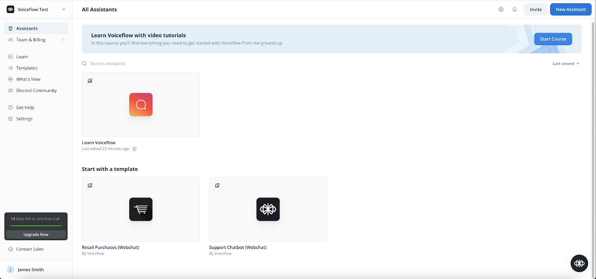Screen dimensions: 596x279
Task: Open the chat widget launcher button
Action: tap(579, 263)
